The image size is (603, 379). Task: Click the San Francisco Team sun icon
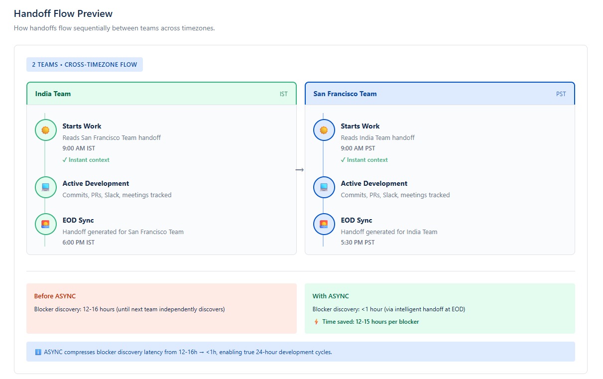(324, 130)
